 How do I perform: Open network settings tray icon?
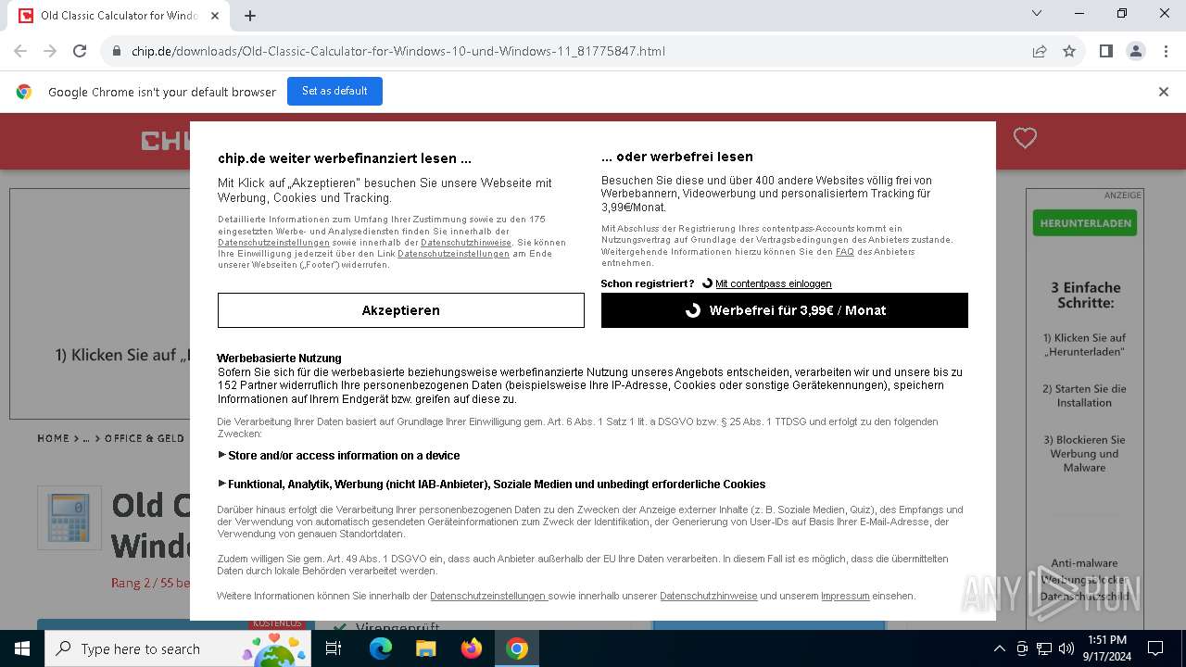click(x=1044, y=648)
